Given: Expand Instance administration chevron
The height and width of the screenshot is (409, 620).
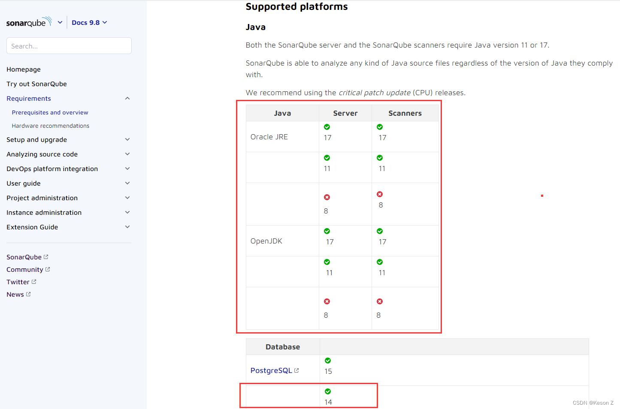Looking at the screenshot, I should pos(127,212).
